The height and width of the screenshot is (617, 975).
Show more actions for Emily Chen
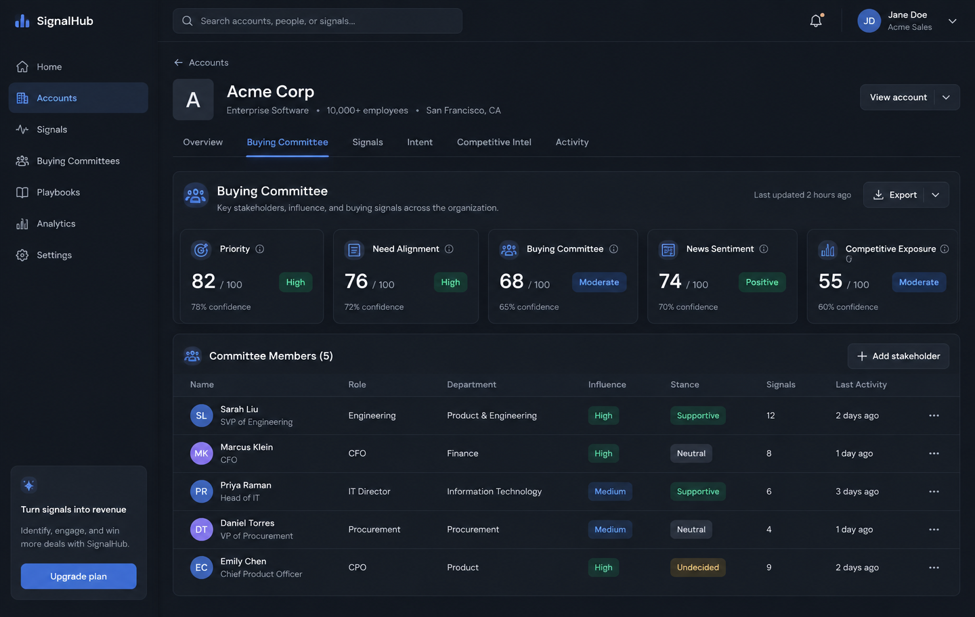934,568
